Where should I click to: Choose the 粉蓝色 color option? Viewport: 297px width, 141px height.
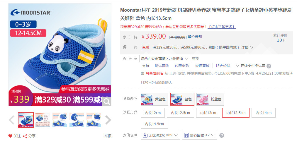coord(210,99)
